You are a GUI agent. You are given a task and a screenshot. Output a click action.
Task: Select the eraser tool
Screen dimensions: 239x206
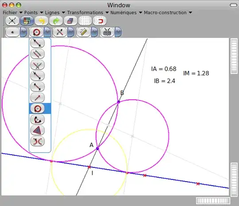point(70,21)
